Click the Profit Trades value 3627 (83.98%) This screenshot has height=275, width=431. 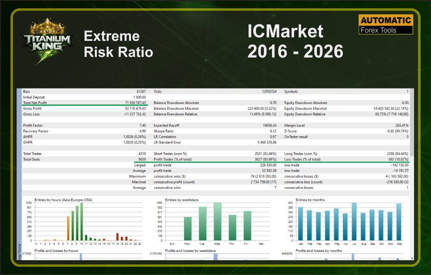point(266,159)
